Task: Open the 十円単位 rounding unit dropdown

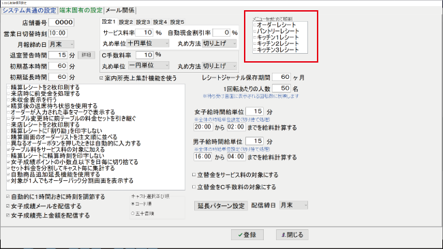Action: coord(148,44)
